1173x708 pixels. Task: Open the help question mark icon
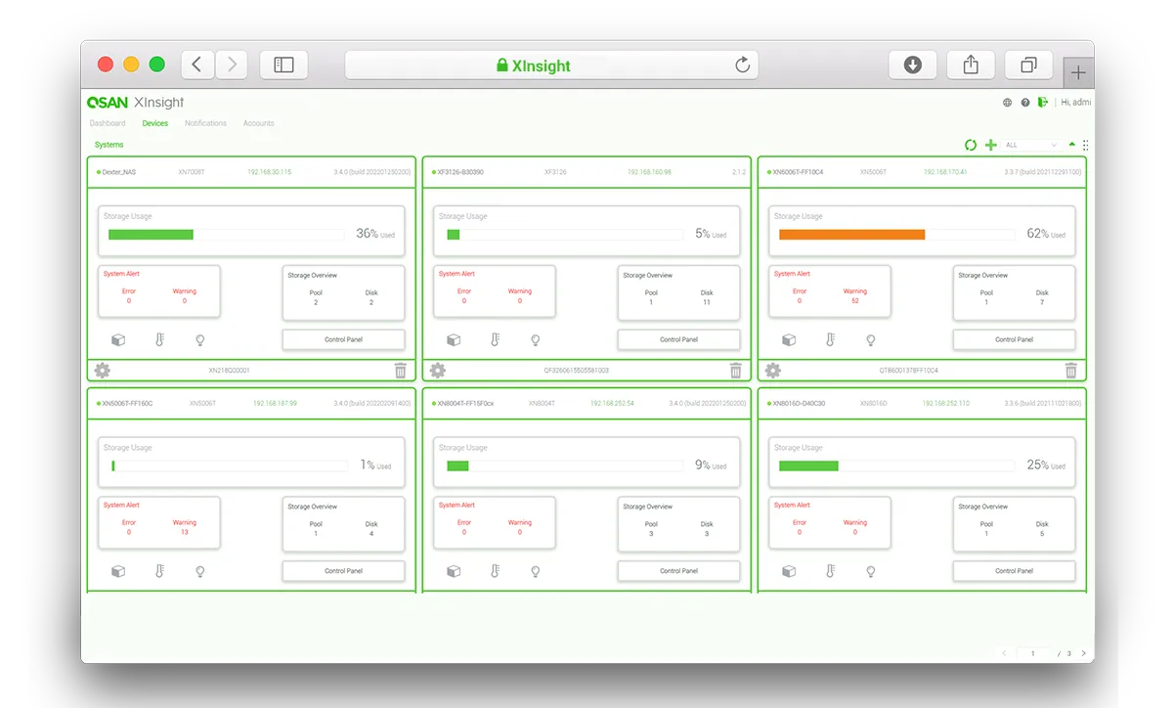(1025, 103)
